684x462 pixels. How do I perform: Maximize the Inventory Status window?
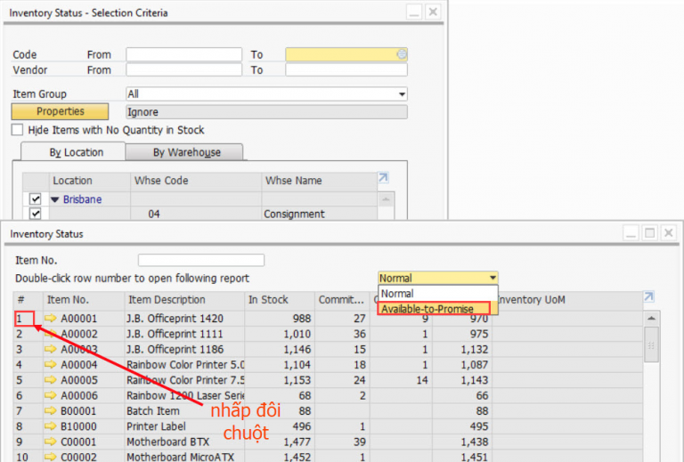pos(649,233)
